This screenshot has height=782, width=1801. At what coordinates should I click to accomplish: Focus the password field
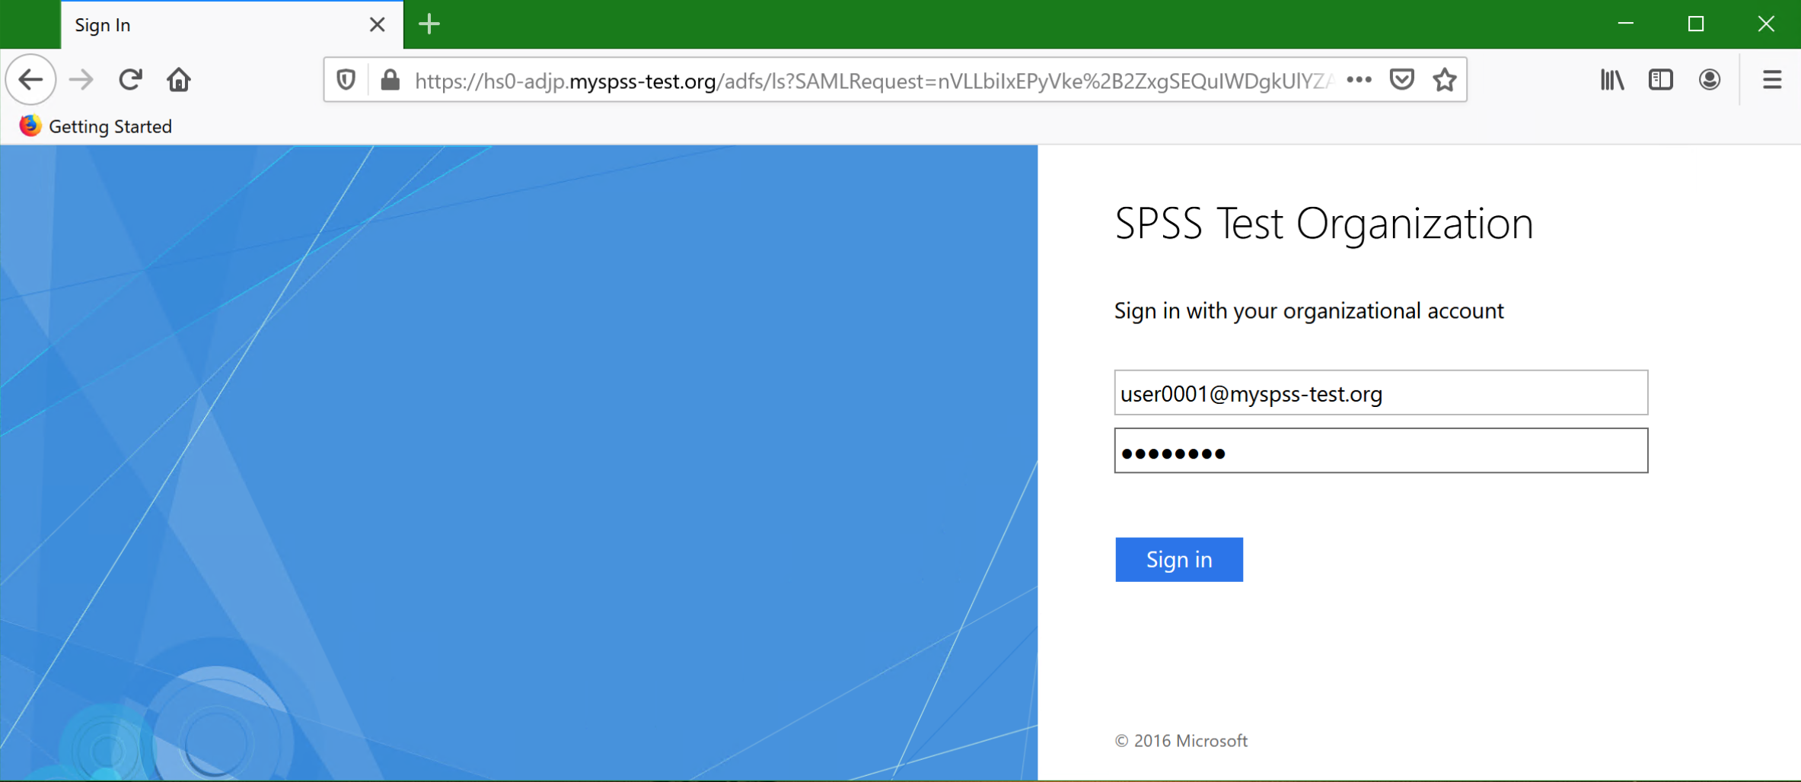tap(1381, 451)
